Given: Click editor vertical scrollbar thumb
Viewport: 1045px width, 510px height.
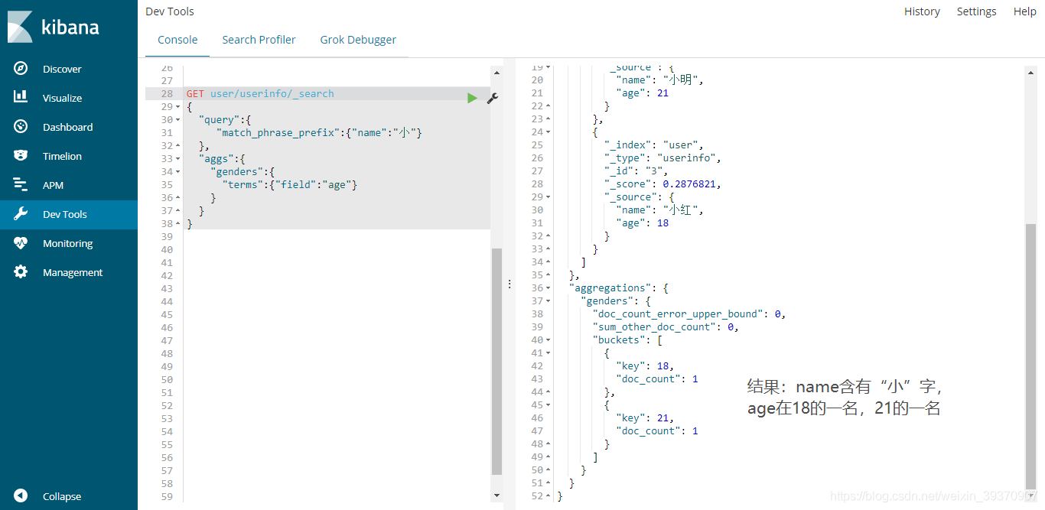Looking at the screenshot, I should click(496, 361).
